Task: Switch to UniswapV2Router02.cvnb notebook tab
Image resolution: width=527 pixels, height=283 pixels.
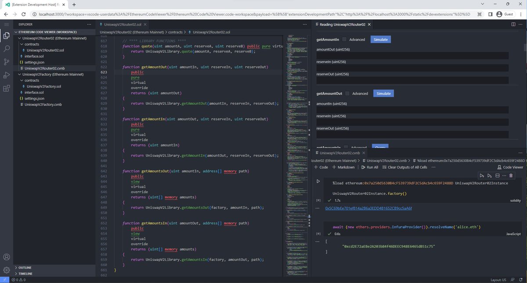Action: [340, 153]
